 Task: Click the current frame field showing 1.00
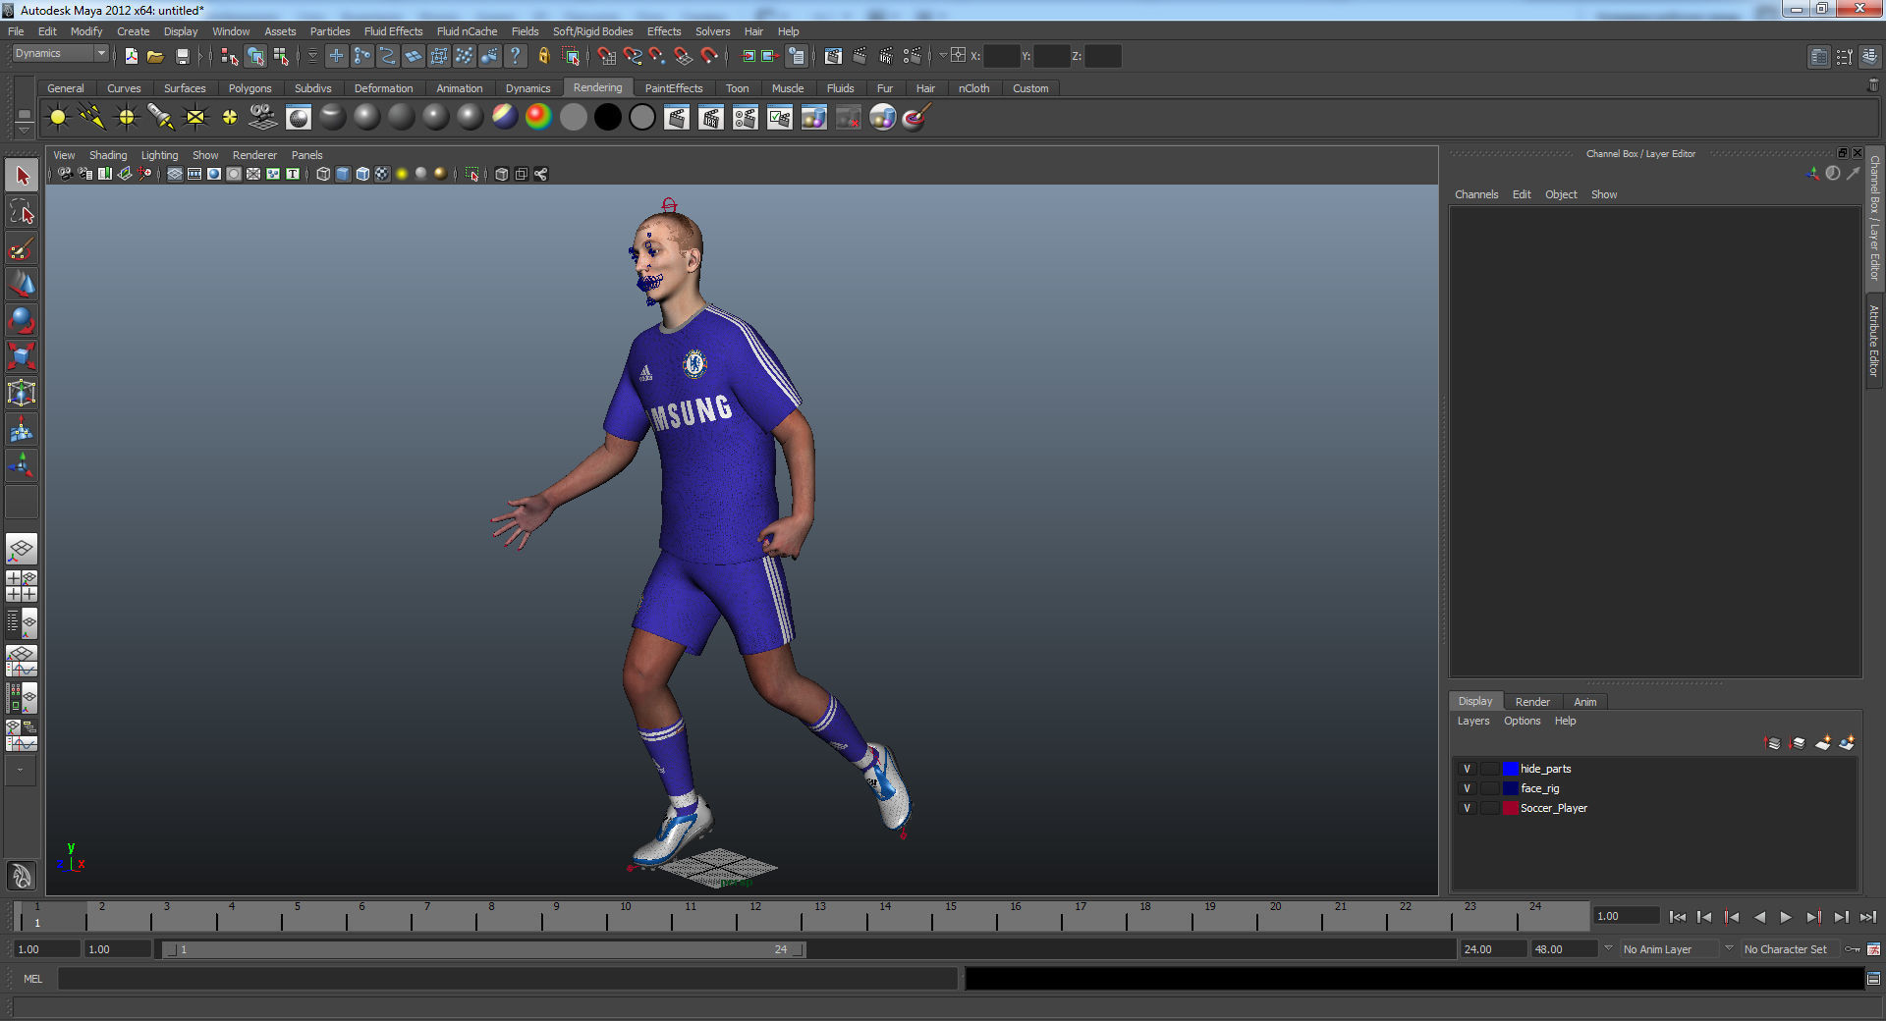1626,916
